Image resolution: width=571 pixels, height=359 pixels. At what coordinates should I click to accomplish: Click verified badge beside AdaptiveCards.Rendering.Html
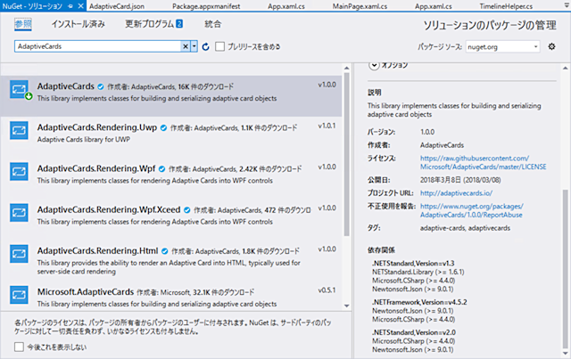pos(164,251)
